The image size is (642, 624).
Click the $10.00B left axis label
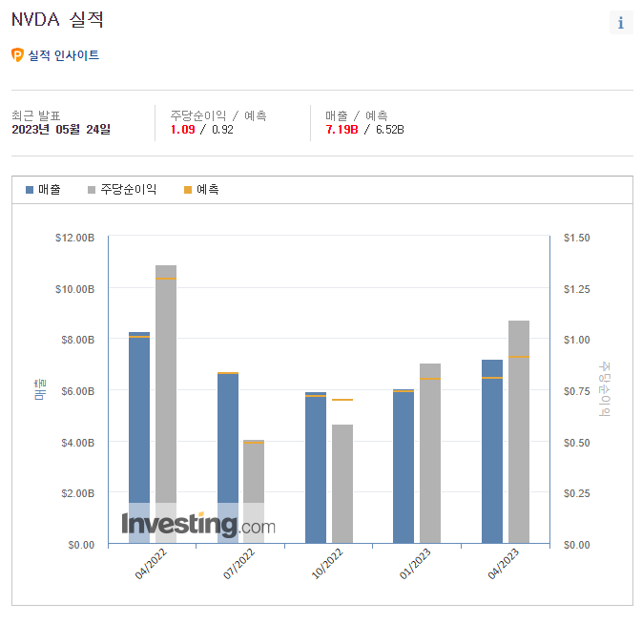tap(75, 289)
